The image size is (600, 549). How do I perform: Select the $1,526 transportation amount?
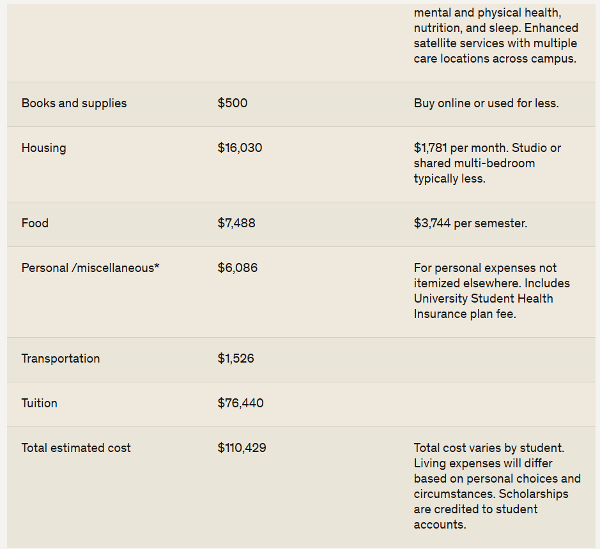click(235, 359)
